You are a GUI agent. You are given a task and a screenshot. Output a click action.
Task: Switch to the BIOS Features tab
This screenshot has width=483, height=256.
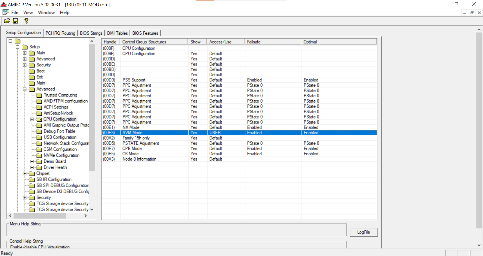(145, 33)
